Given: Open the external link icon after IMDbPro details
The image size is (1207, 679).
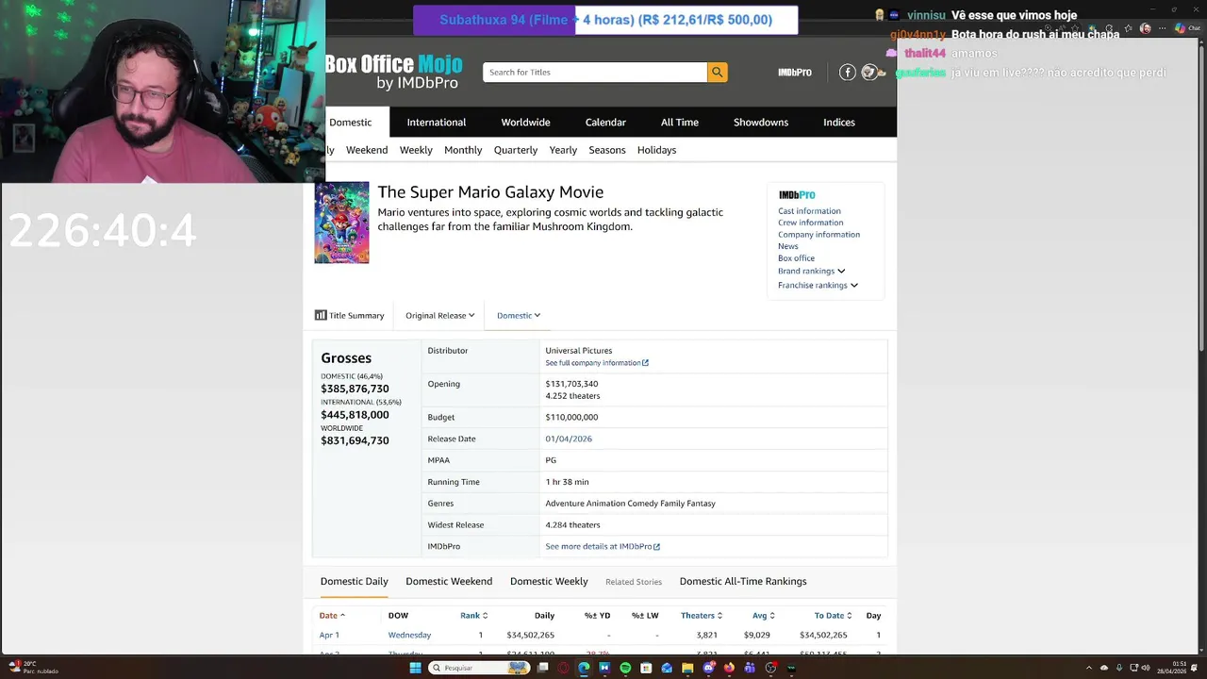Looking at the screenshot, I should tap(656, 547).
